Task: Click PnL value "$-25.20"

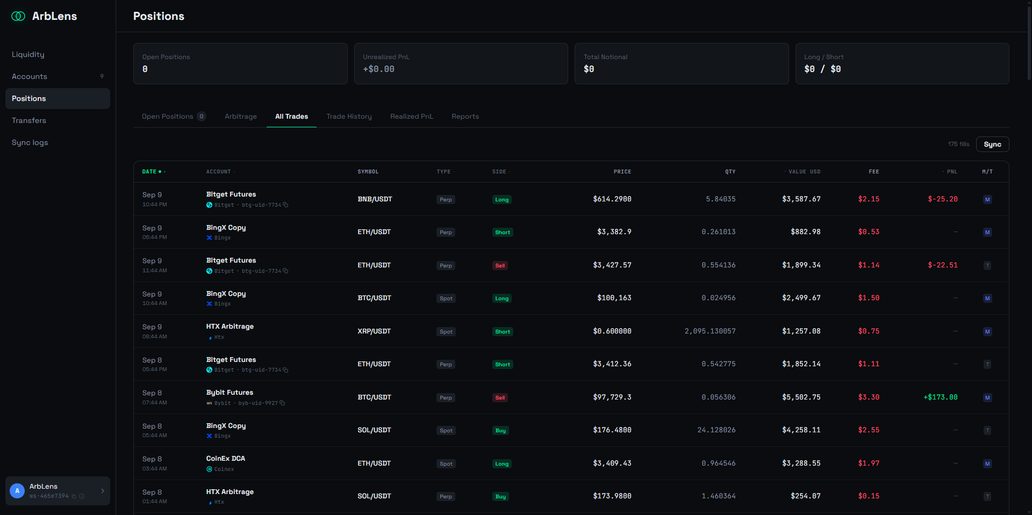Action: (942, 199)
